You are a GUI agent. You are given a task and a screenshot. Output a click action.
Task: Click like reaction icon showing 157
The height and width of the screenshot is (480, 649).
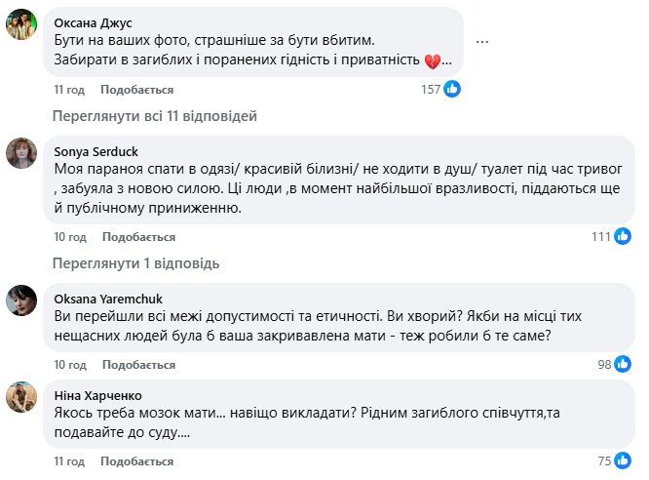452,89
